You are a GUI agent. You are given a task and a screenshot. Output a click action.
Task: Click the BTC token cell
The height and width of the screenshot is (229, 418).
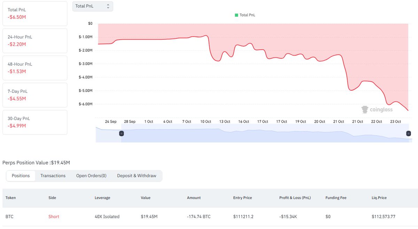point(9,216)
